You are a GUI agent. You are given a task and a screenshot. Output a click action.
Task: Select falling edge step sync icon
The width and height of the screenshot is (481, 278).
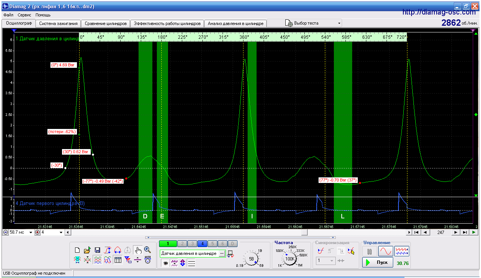(x=341, y=251)
